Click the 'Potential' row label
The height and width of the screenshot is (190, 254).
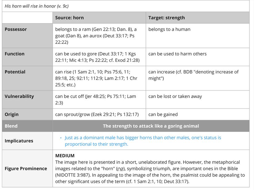point(15,72)
